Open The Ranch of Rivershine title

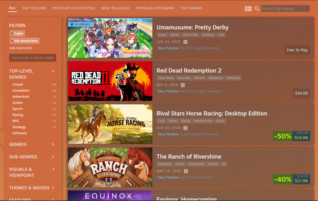[189, 157]
